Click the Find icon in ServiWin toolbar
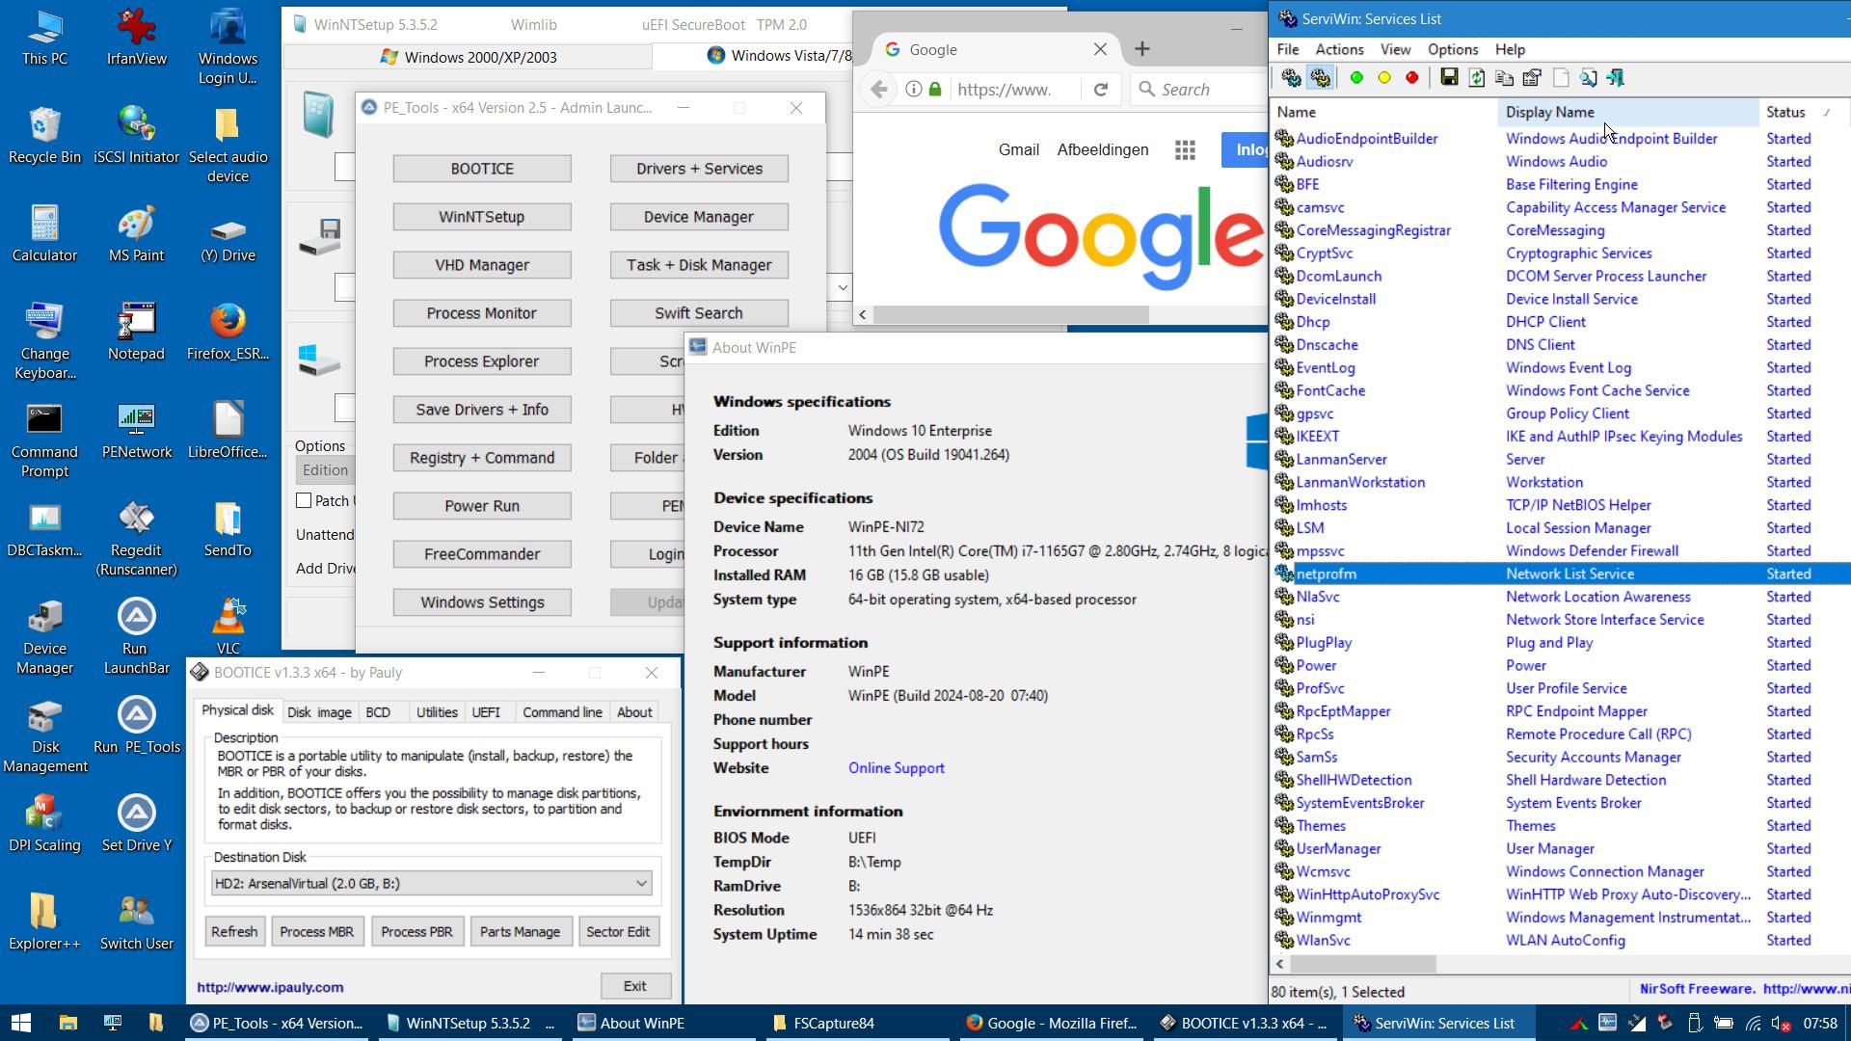The height and width of the screenshot is (1041, 1851). click(x=1589, y=78)
